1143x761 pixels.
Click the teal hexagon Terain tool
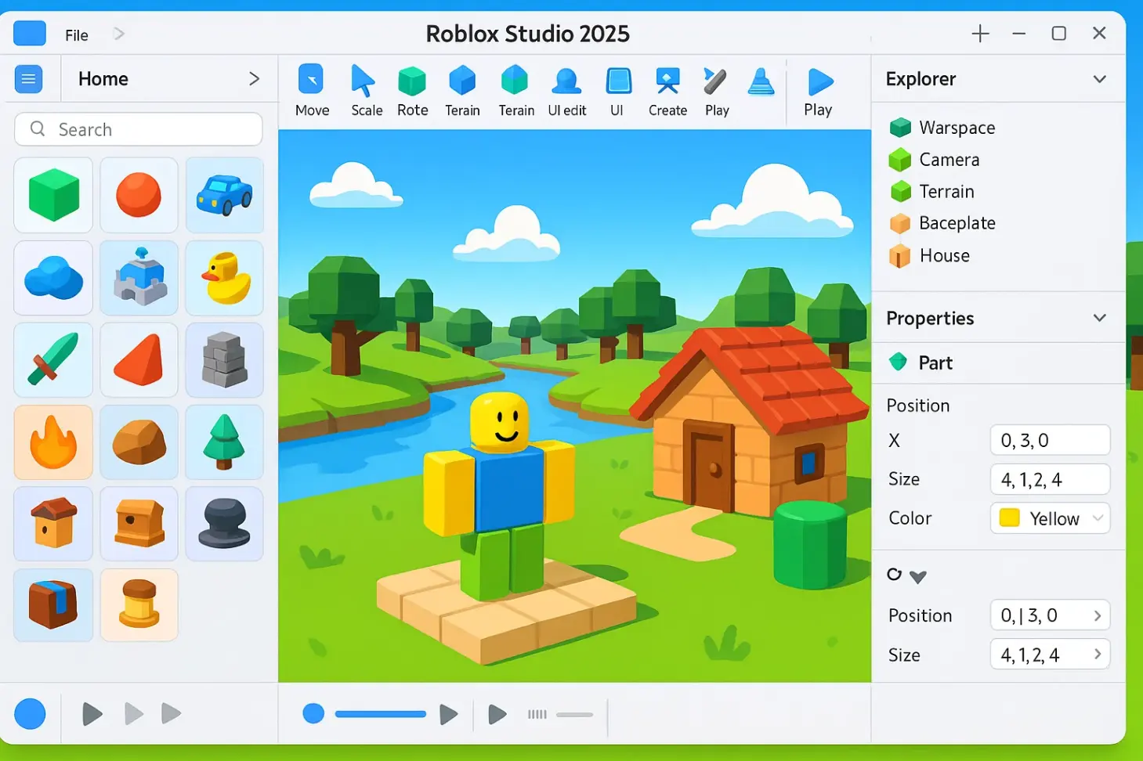pyautogui.click(x=515, y=91)
